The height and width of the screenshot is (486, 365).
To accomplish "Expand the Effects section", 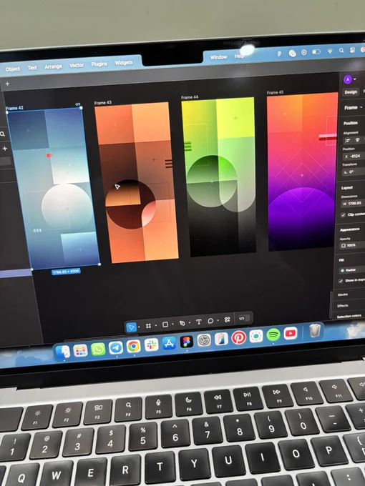I will 343,306.
